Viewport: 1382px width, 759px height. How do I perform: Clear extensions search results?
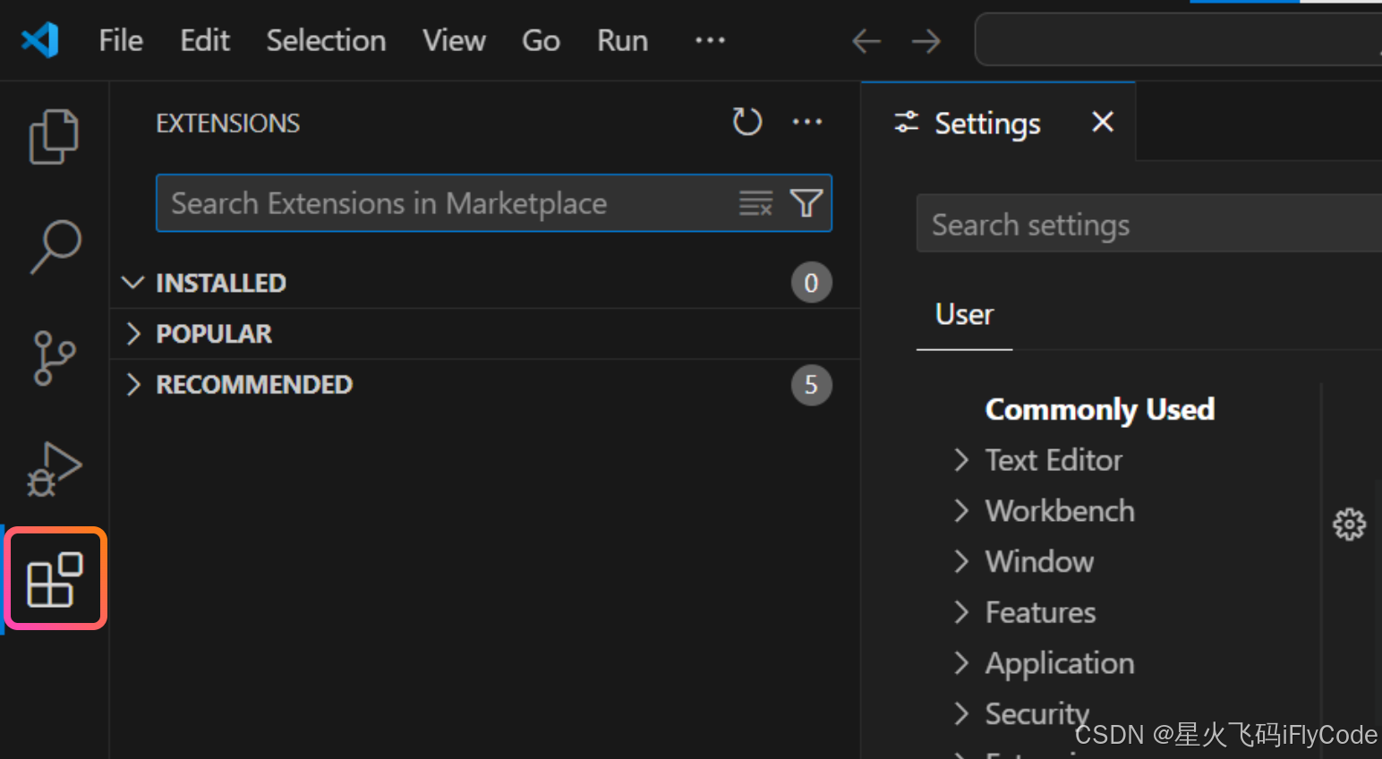click(x=755, y=204)
